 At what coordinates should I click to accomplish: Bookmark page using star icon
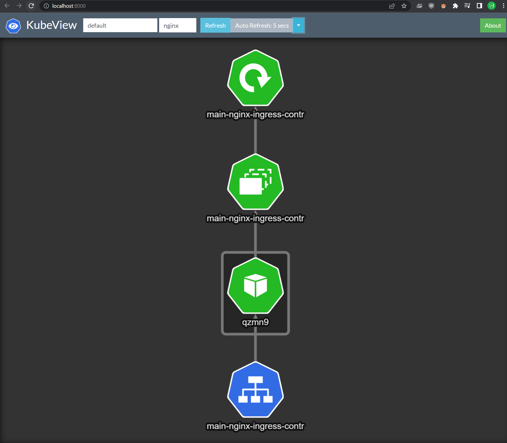404,6
